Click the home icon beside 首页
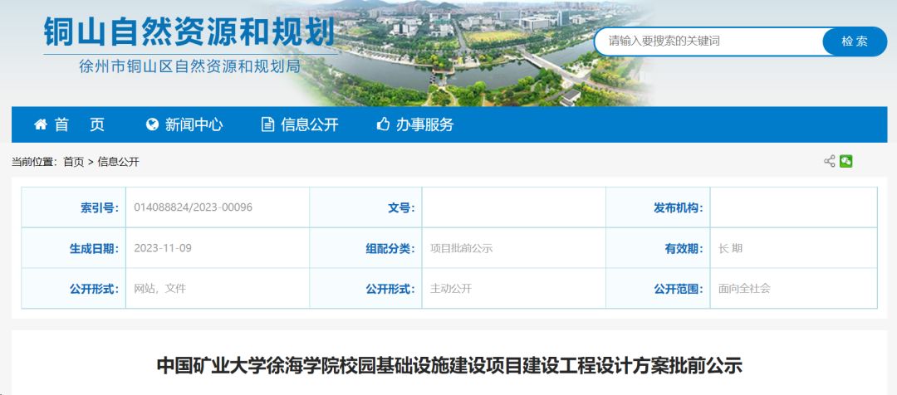Viewport: 897px width, 395px height. (40, 124)
